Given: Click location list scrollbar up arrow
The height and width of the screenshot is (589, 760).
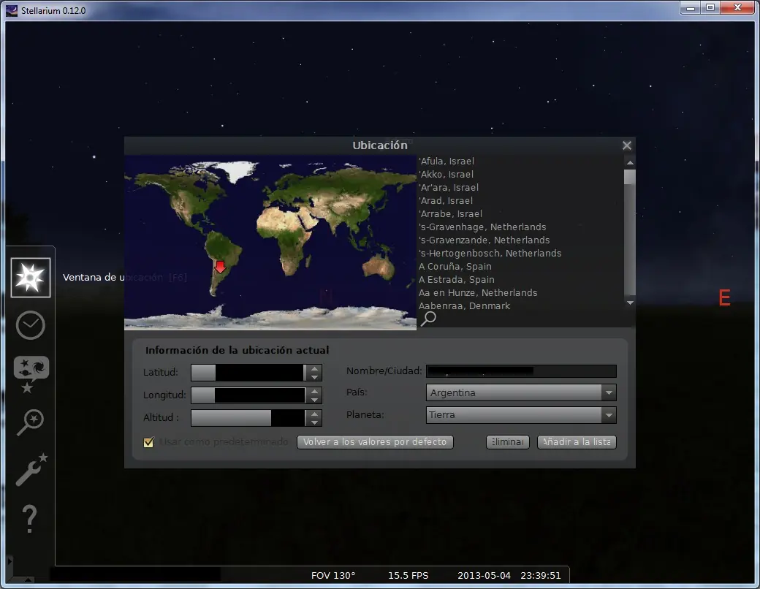Looking at the screenshot, I should pos(630,162).
